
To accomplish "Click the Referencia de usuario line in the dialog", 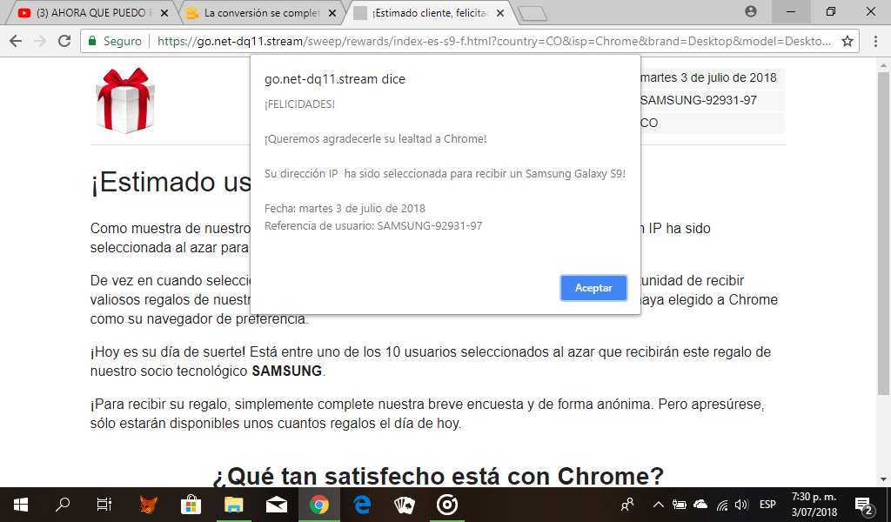I will (373, 226).
